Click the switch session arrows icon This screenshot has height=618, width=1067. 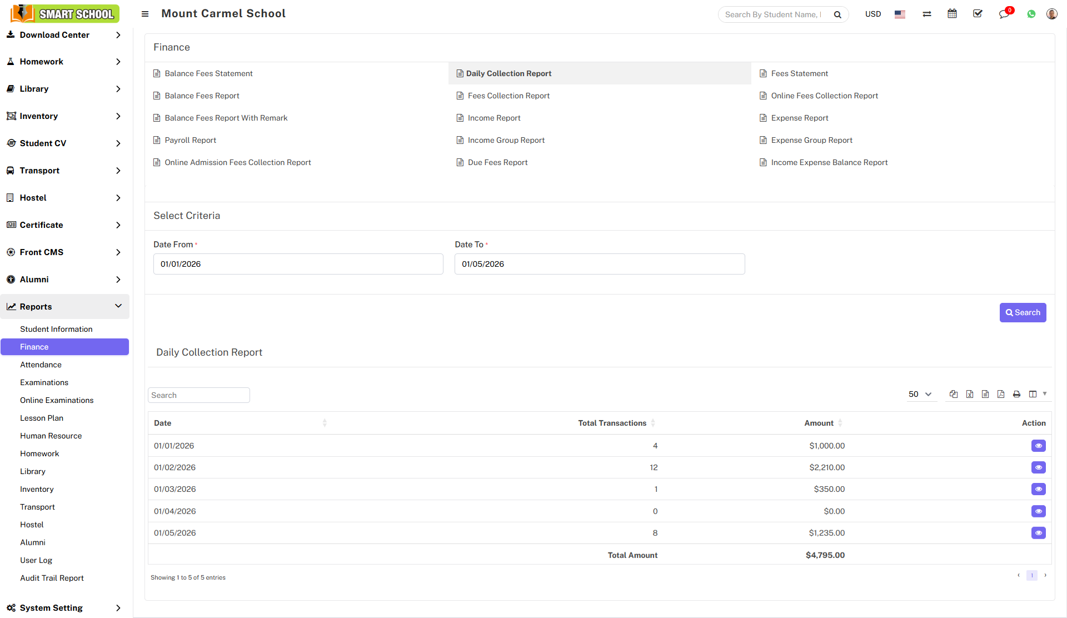[x=926, y=14]
